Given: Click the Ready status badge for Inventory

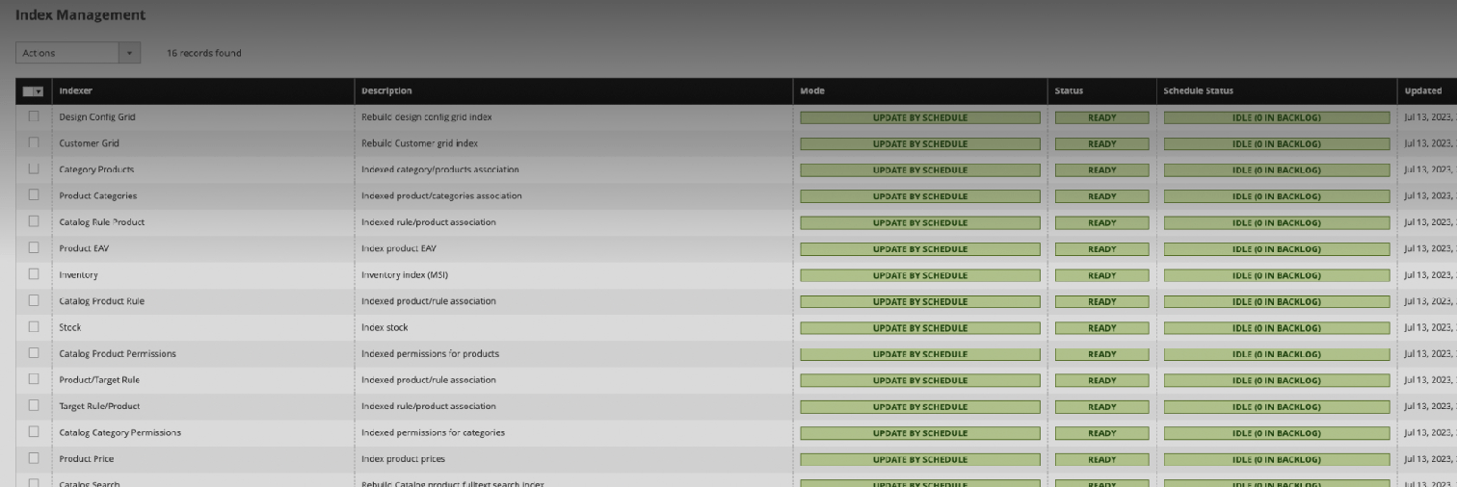Looking at the screenshot, I should 1101,275.
